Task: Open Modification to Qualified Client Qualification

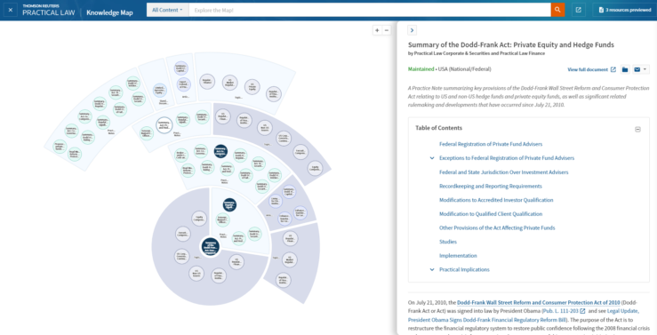Action: point(491,214)
